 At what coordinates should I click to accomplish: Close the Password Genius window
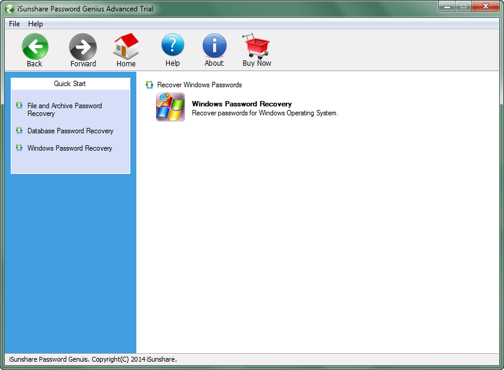pyautogui.click(x=485, y=6)
